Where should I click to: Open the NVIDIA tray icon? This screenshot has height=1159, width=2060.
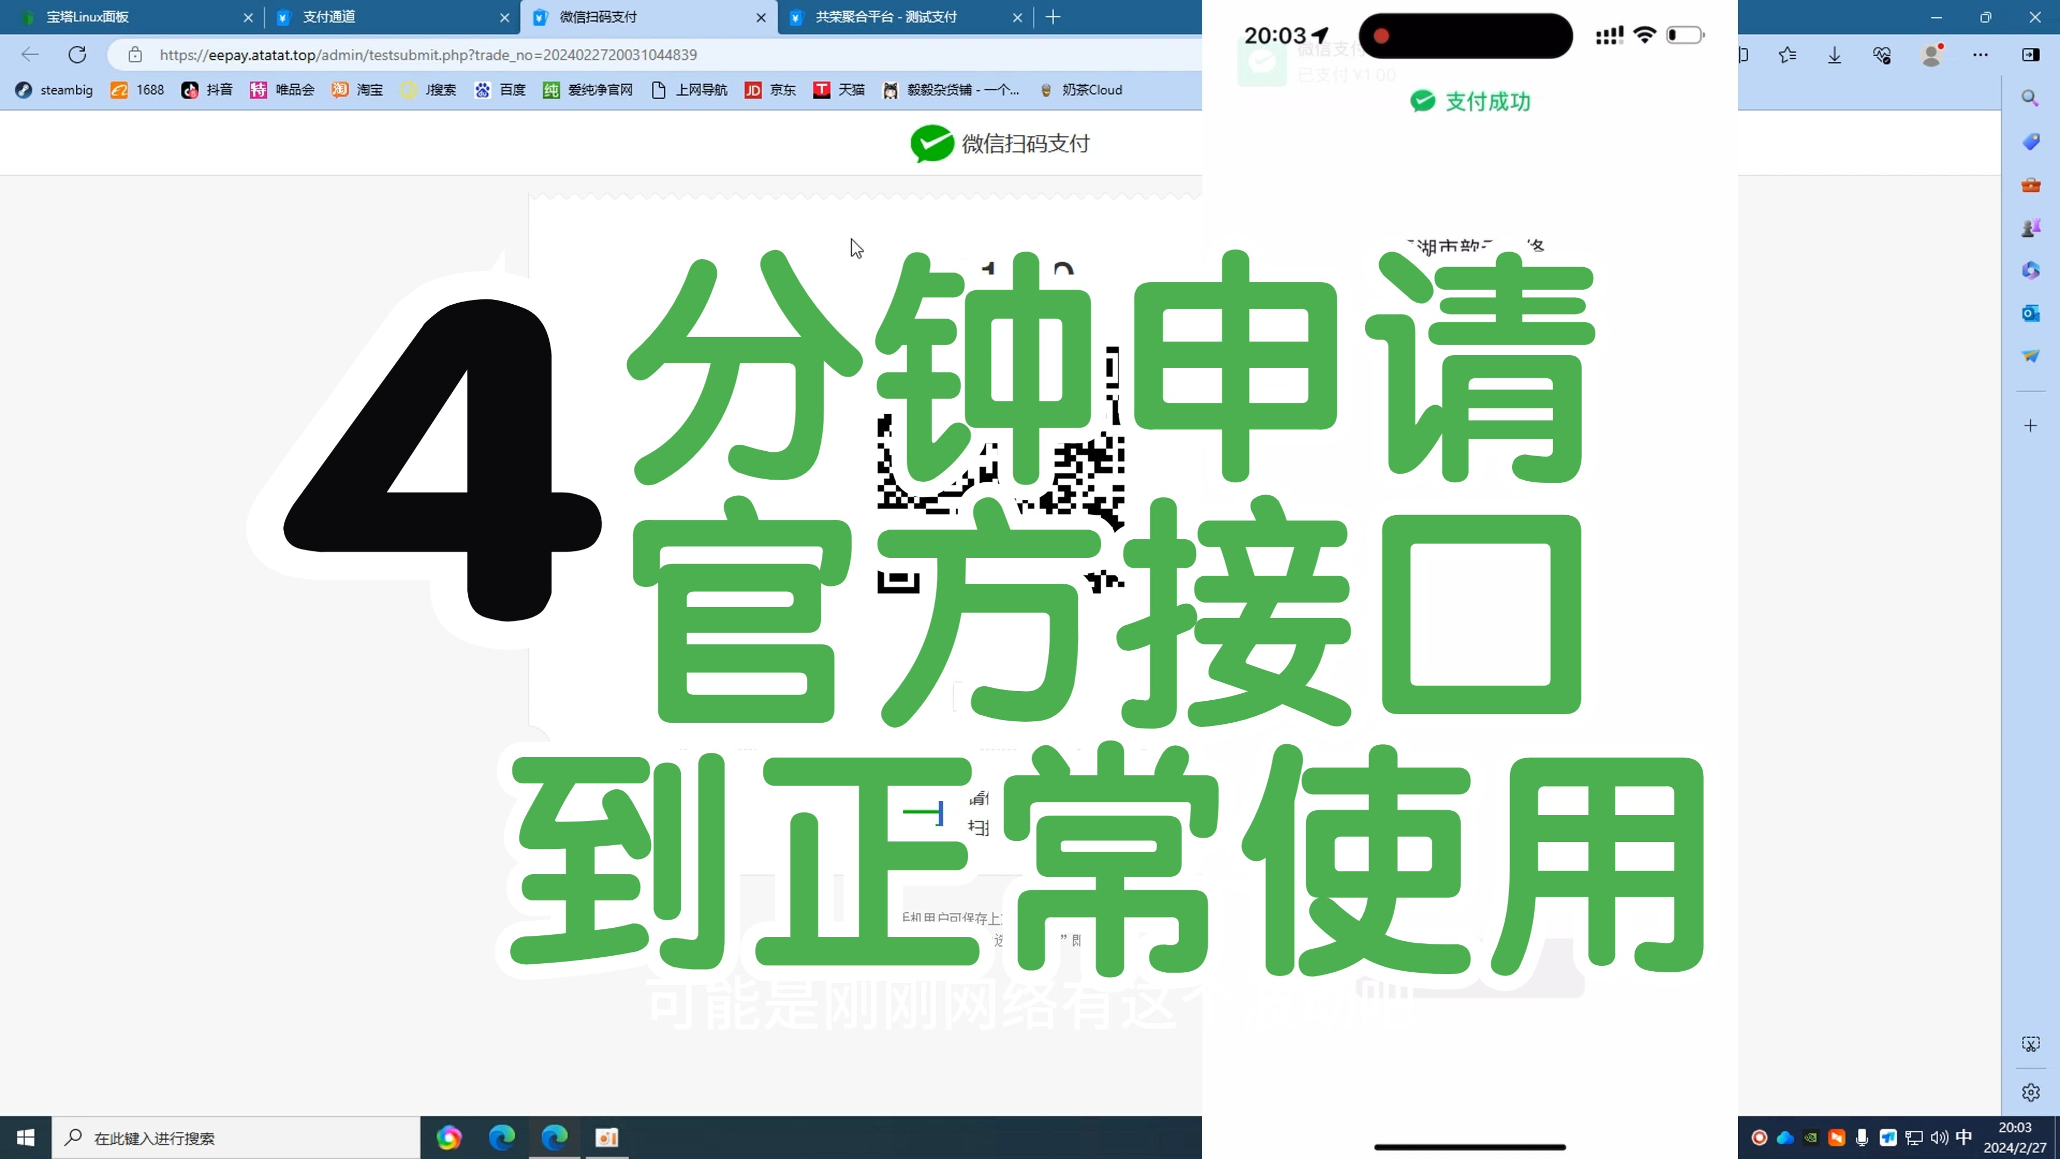(x=1811, y=1138)
